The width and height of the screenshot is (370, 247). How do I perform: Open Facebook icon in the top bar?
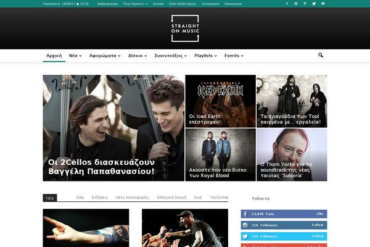pos(287,4)
